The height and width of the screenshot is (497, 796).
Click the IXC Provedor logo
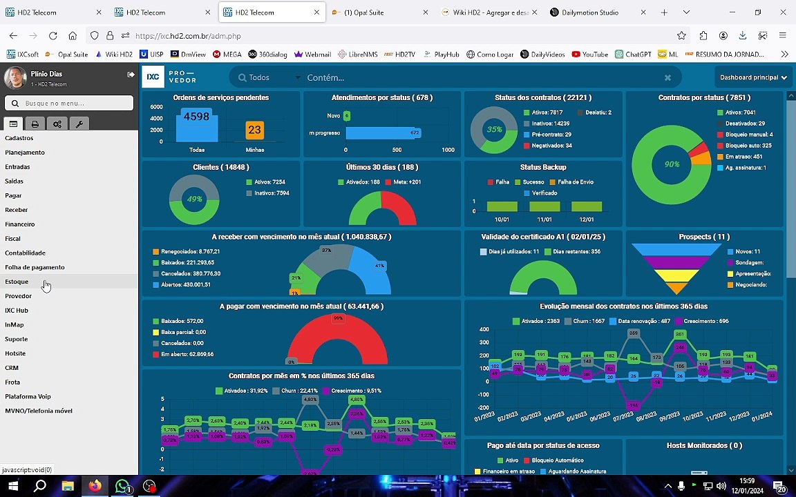pos(170,77)
